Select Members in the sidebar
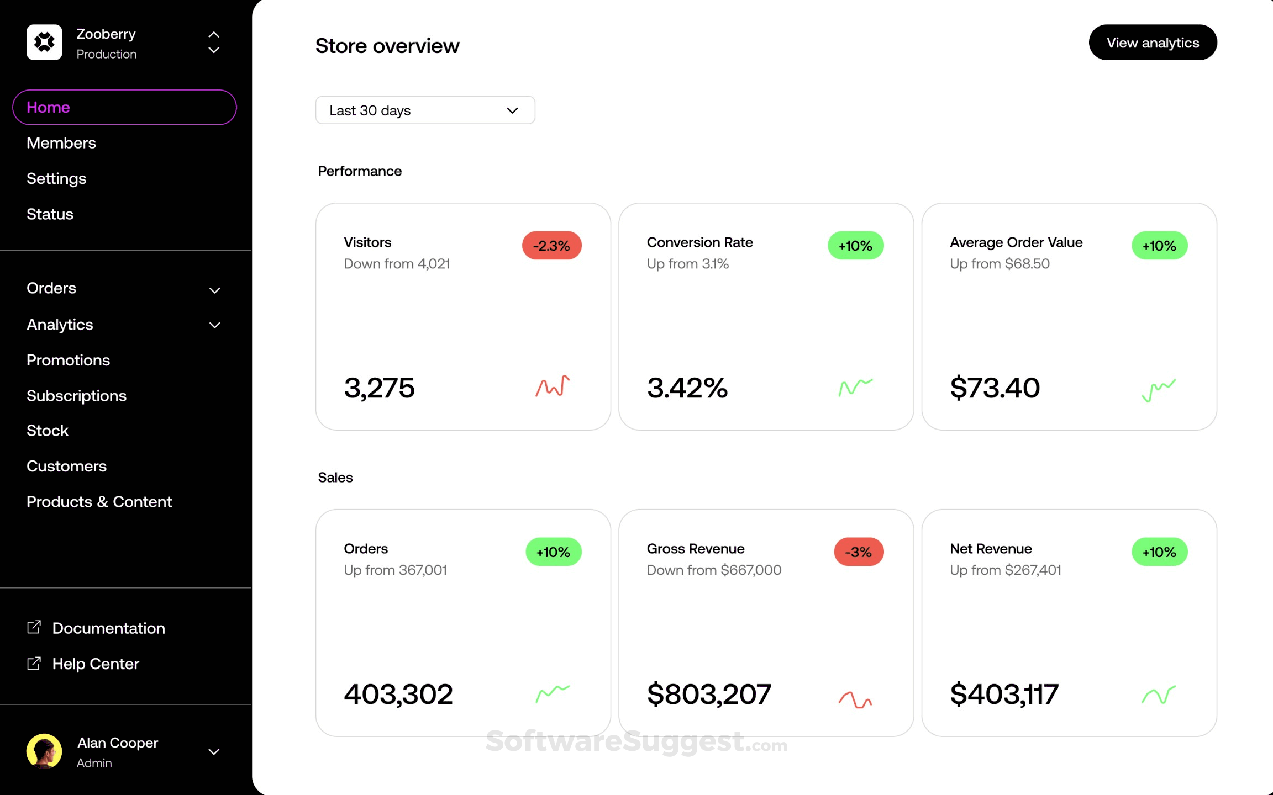Viewport: 1273px width, 795px height. 61,143
